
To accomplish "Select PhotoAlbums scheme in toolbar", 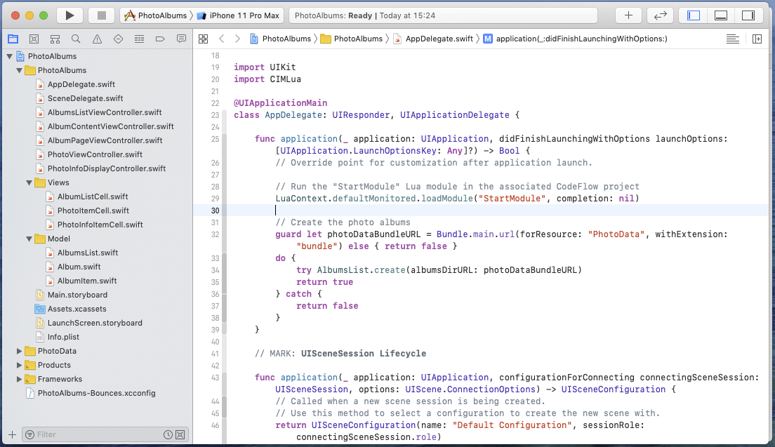I will [156, 15].
